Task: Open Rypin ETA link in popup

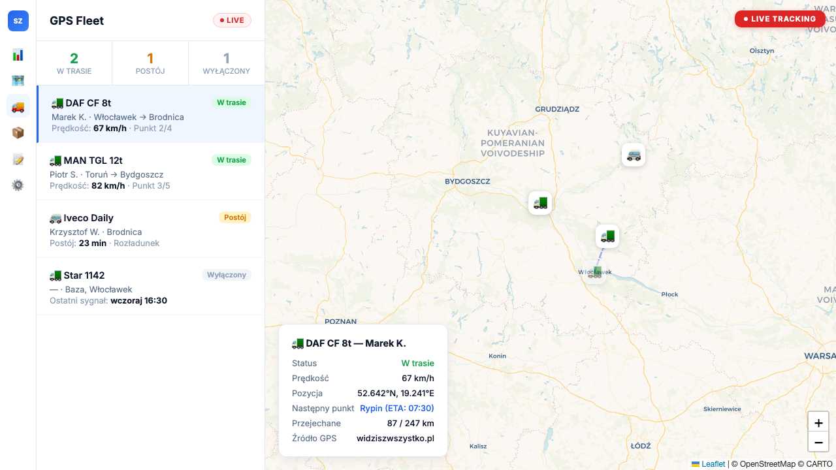Action: [x=396, y=408]
